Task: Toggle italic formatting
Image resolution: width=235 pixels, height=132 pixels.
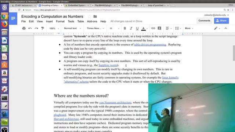Action: tap(131, 28)
